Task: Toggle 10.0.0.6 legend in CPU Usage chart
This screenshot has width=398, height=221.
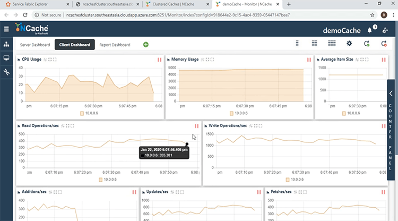Action: coord(89,113)
